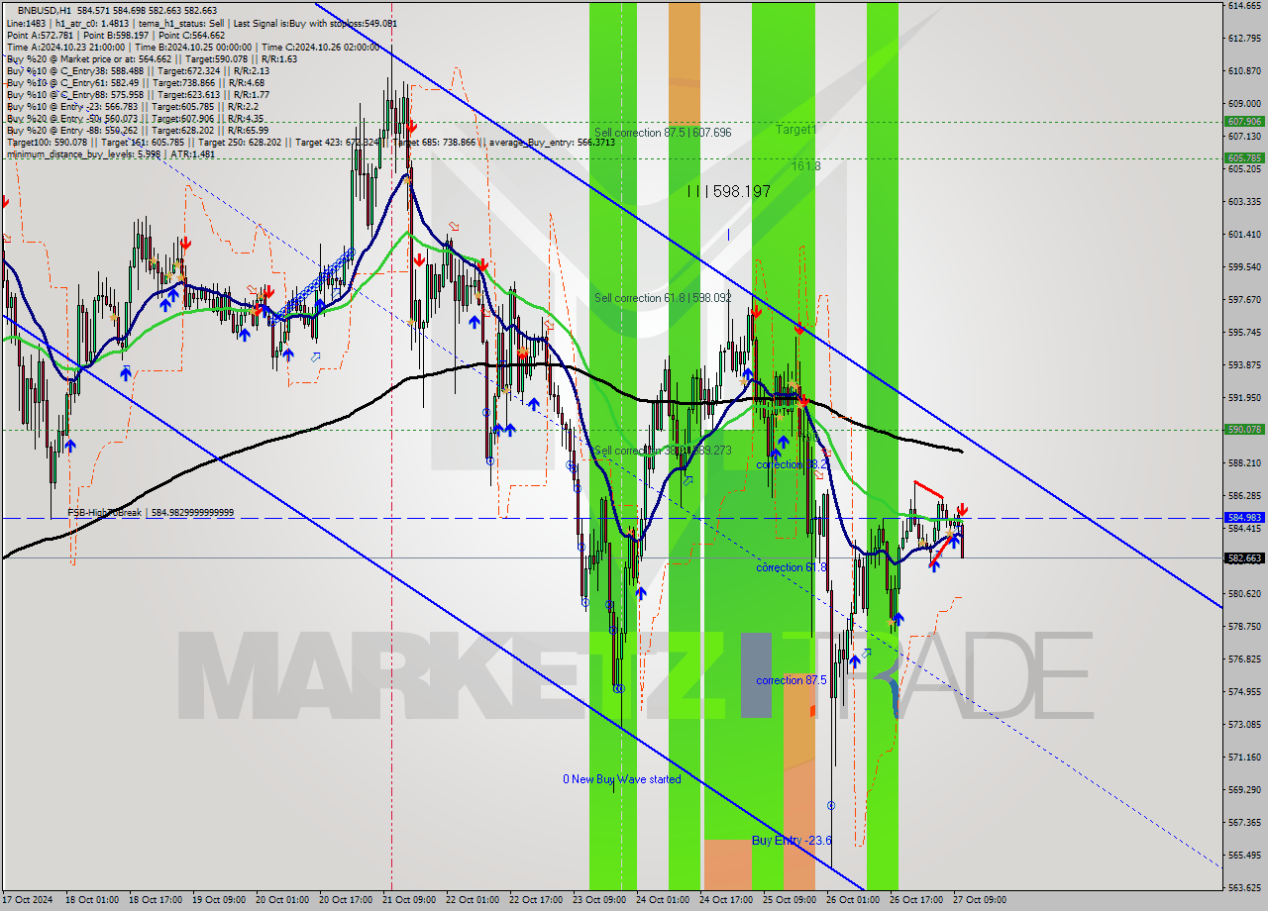Click 'Buy %20 @ Entry -50: 560.073' line
The height and width of the screenshot is (911, 1268).
pos(135,118)
